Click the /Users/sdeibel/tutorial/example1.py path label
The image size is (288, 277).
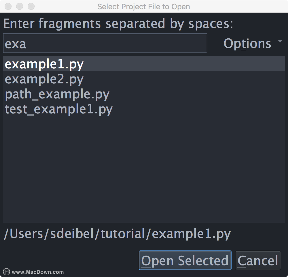pyautogui.click(x=117, y=234)
